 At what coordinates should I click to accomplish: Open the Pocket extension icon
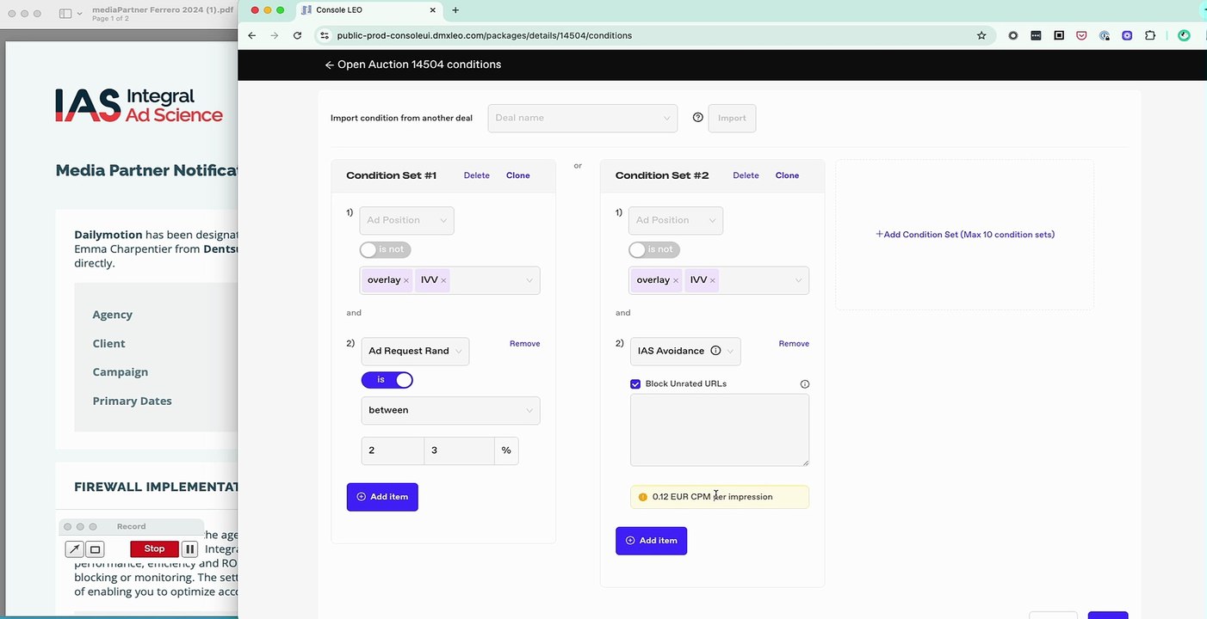(1081, 35)
